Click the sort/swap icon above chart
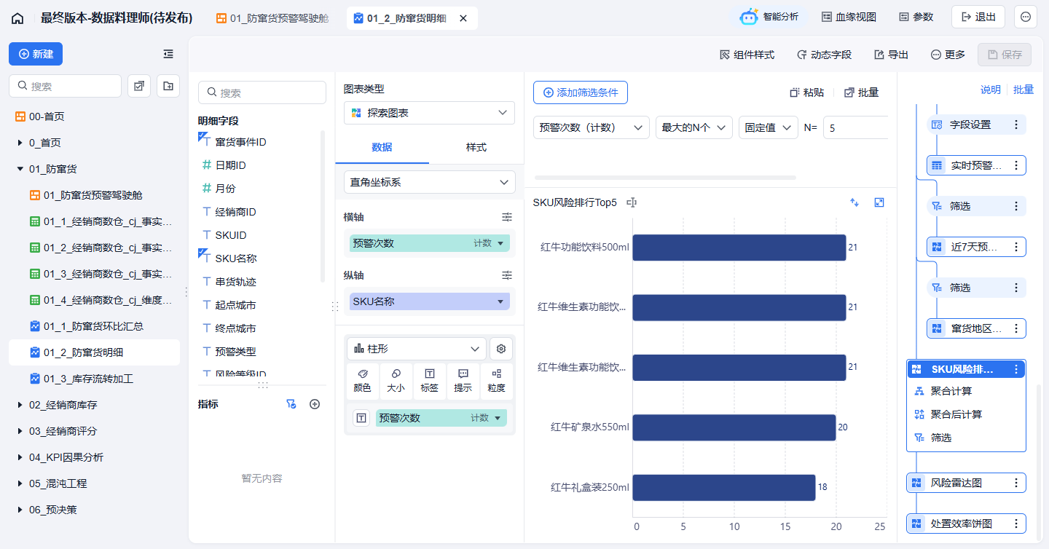Screen dimensions: 1049x549 [854, 202]
